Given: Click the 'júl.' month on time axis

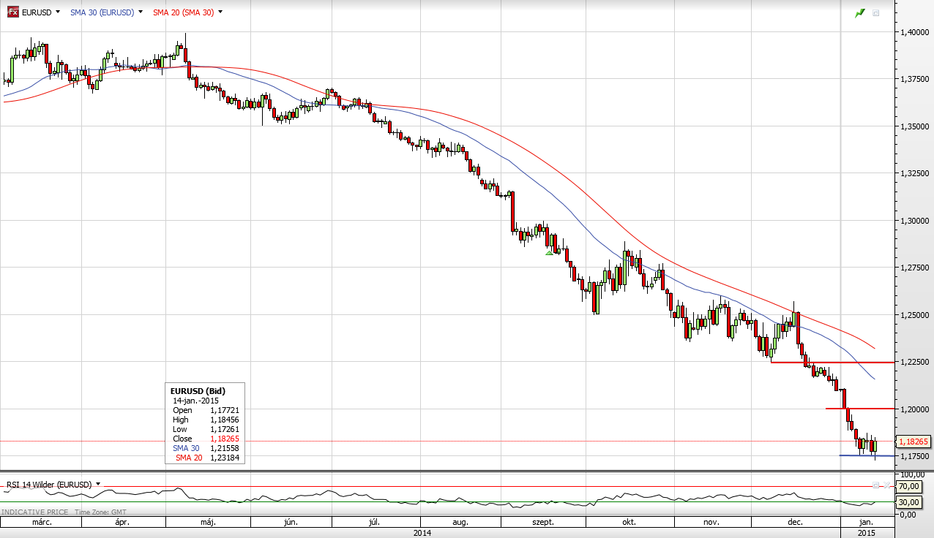Looking at the screenshot, I should click(374, 523).
